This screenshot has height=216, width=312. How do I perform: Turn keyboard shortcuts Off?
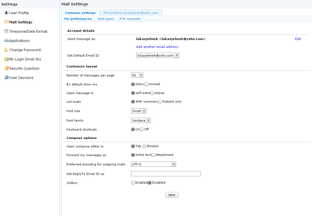coord(142,129)
